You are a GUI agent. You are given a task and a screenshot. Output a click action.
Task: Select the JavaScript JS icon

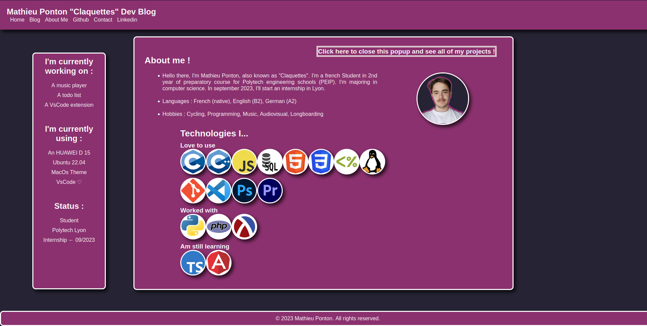244,162
